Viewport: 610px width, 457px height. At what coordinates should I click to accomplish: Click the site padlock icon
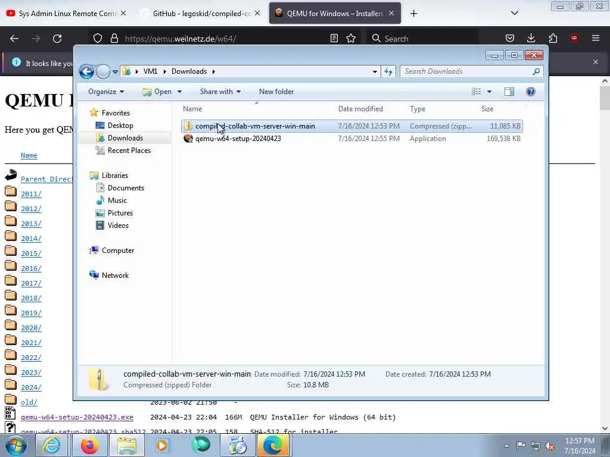(x=114, y=39)
